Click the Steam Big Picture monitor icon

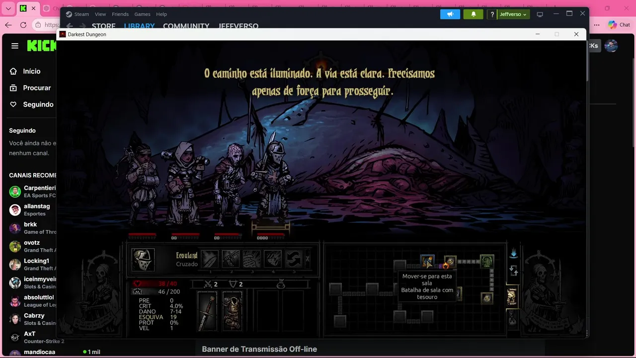tap(540, 14)
